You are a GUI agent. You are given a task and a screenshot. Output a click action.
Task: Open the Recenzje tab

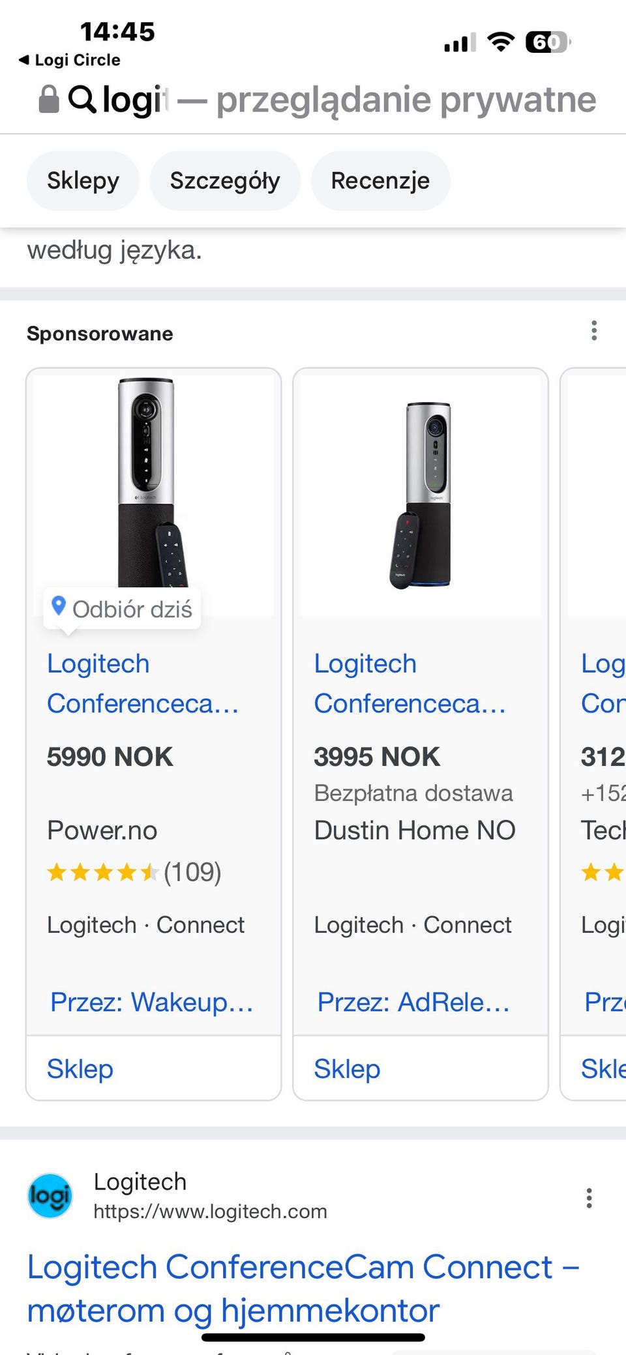coord(380,181)
